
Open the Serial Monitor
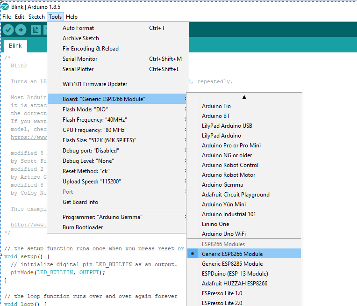point(118,59)
